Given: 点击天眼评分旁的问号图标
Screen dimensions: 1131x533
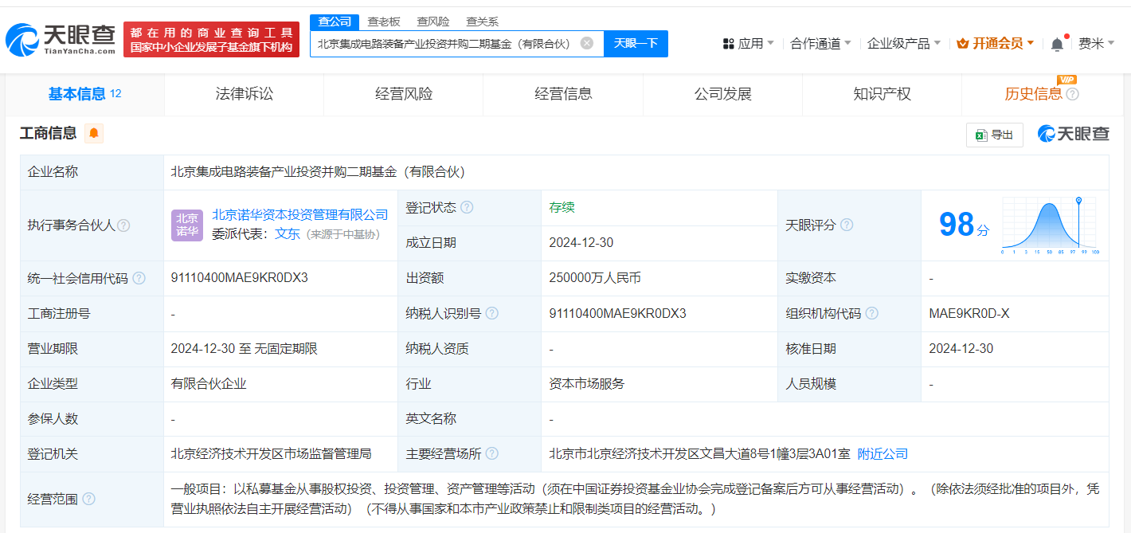Looking at the screenshot, I should point(846,225).
